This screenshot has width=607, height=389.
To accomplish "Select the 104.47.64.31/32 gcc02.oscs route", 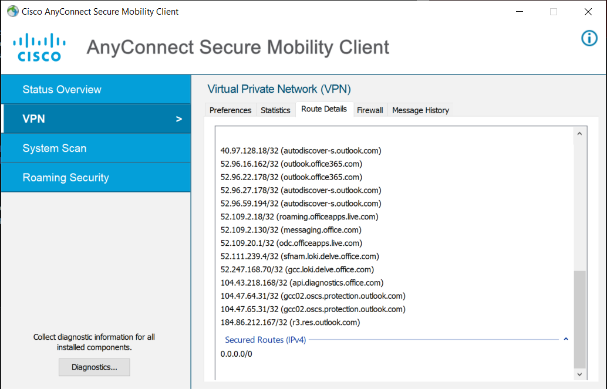I will [313, 296].
